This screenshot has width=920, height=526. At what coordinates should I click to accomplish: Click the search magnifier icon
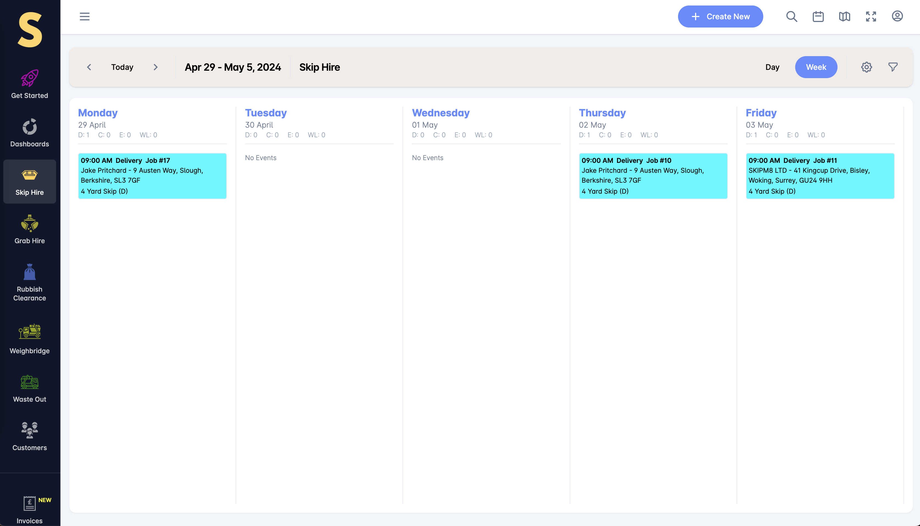tap(792, 17)
